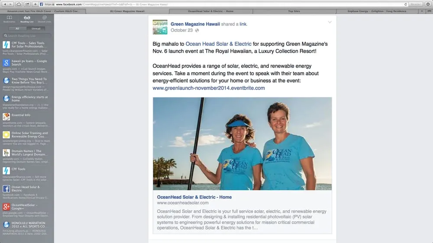The height and width of the screenshot is (243, 433).
Task: Open the Bookmarks sidebar icon
Action: [9, 19]
